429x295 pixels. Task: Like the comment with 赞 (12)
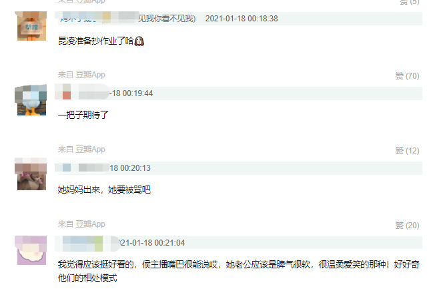(x=407, y=151)
